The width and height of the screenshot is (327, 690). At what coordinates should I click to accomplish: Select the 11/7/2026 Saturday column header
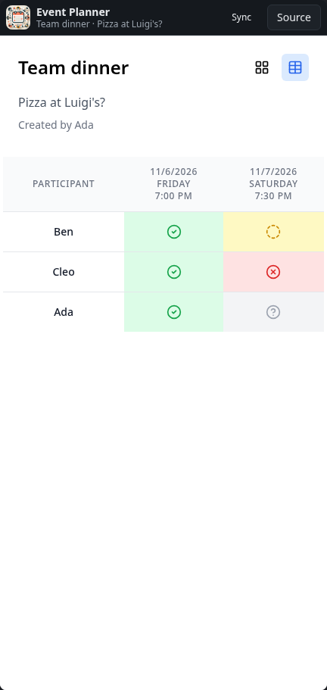tap(273, 184)
